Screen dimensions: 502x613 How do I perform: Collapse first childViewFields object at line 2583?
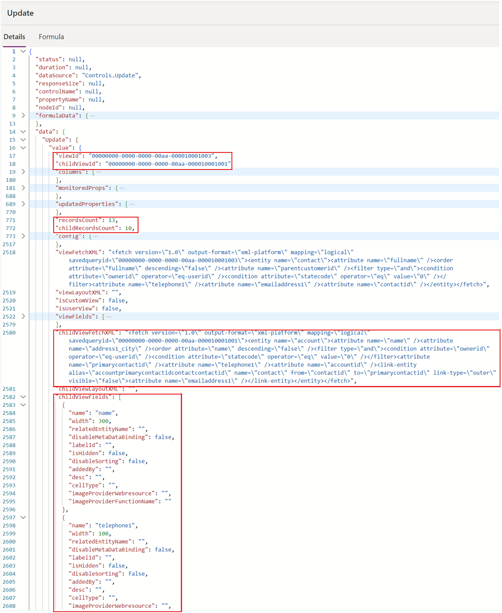click(23, 405)
